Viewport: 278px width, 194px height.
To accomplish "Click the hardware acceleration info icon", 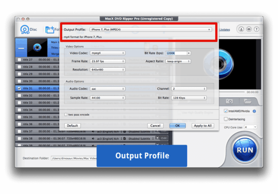I will tap(254, 111).
